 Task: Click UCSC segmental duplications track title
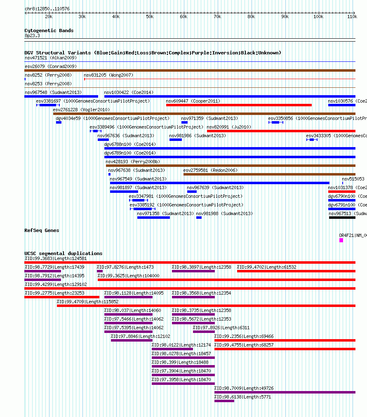point(64,253)
